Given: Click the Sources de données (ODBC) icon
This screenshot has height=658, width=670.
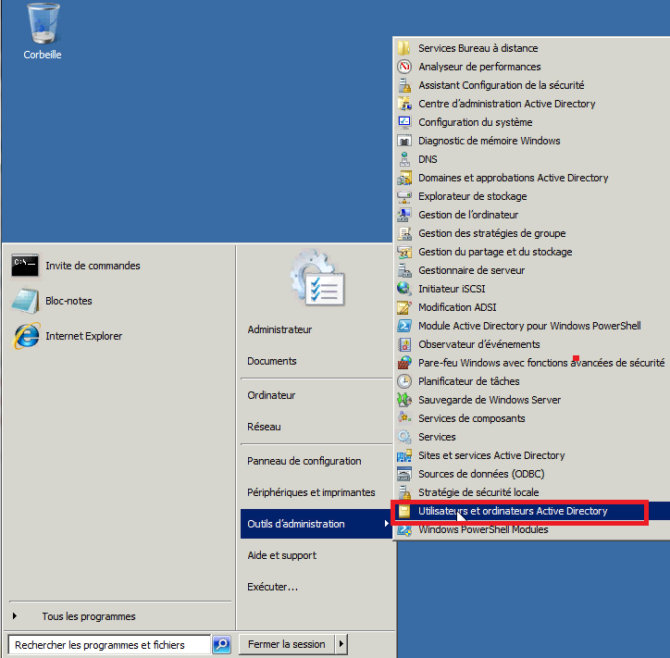Looking at the screenshot, I should point(404,474).
